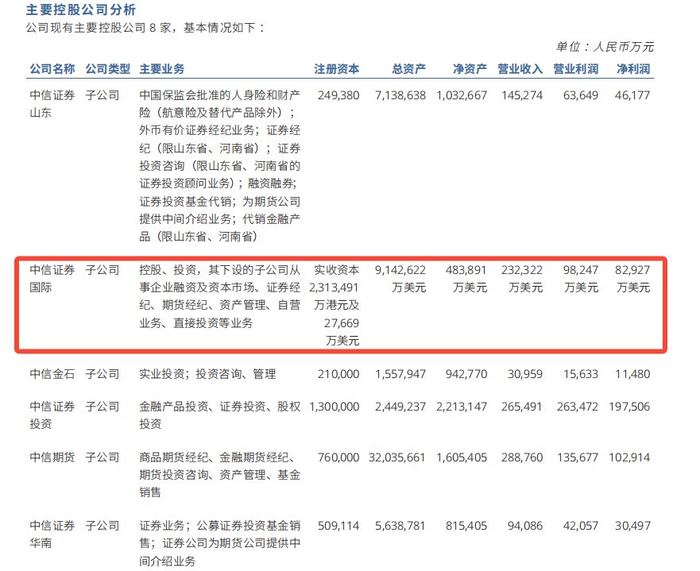Select the company name 中信证券华南

[x=52, y=534]
